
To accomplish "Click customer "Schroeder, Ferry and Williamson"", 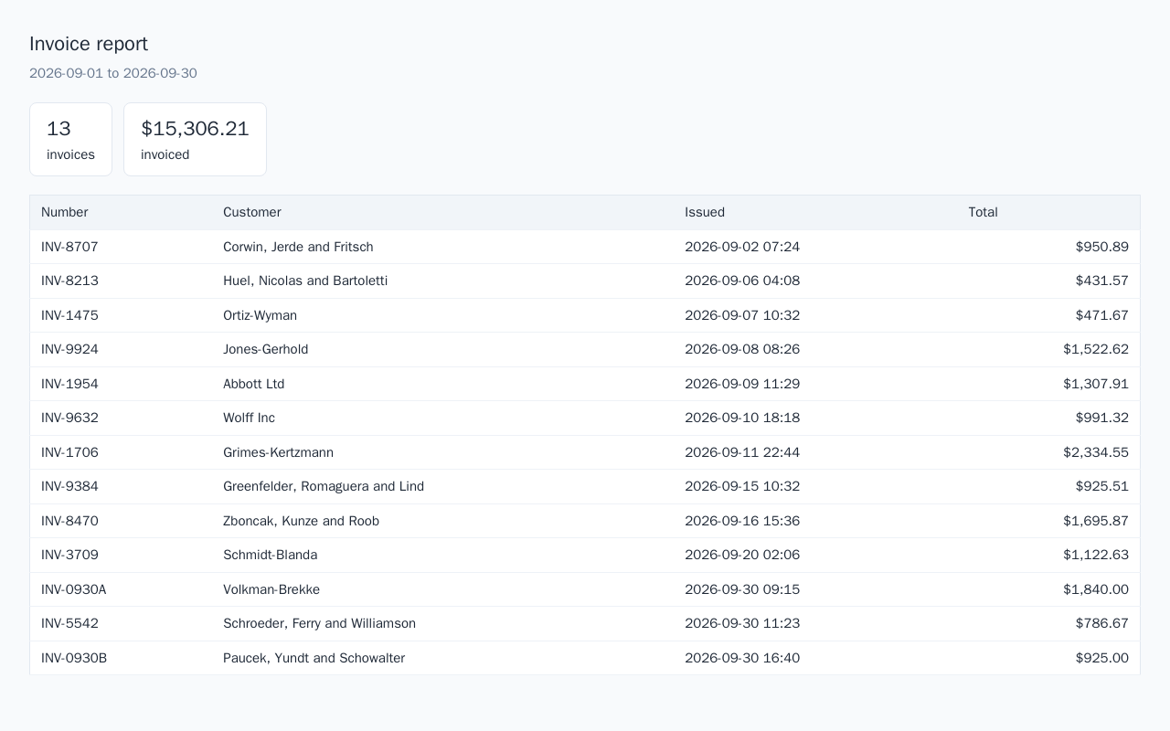I will pyautogui.click(x=319, y=623).
